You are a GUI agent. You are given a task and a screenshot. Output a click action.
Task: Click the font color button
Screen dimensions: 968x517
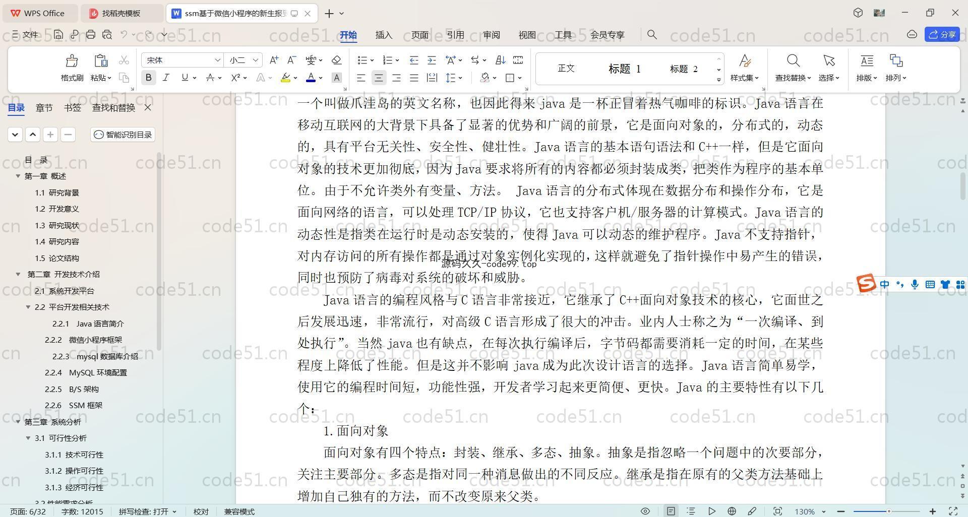[x=311, y=78]
